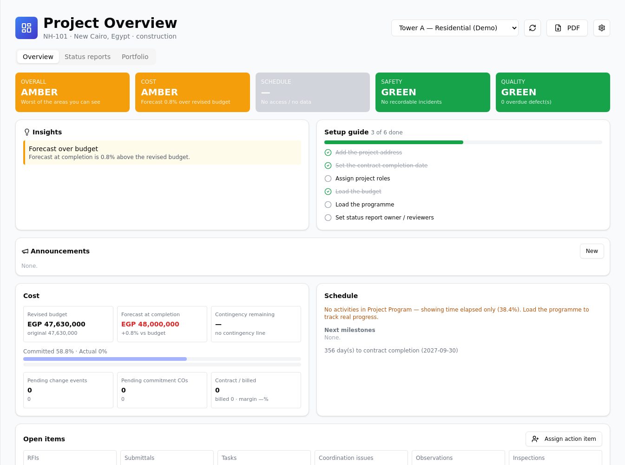Click the refresh icon button
Viewport: 625px width, 465px height.
(x=533, y=28)
